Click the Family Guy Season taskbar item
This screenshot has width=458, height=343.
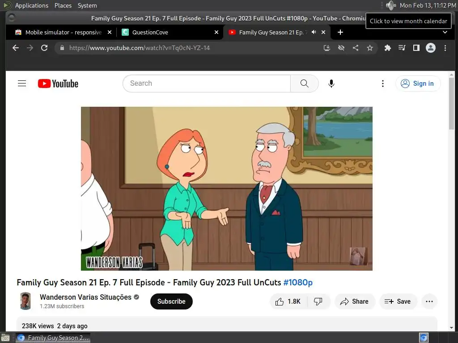[x=53, y=338]
